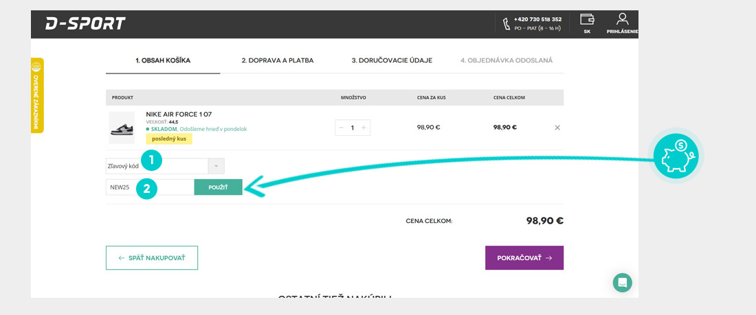Viewport: 756px width, 315px height.
Task: Click the piggy bank savings icon
Action: (x=676, y=156)
